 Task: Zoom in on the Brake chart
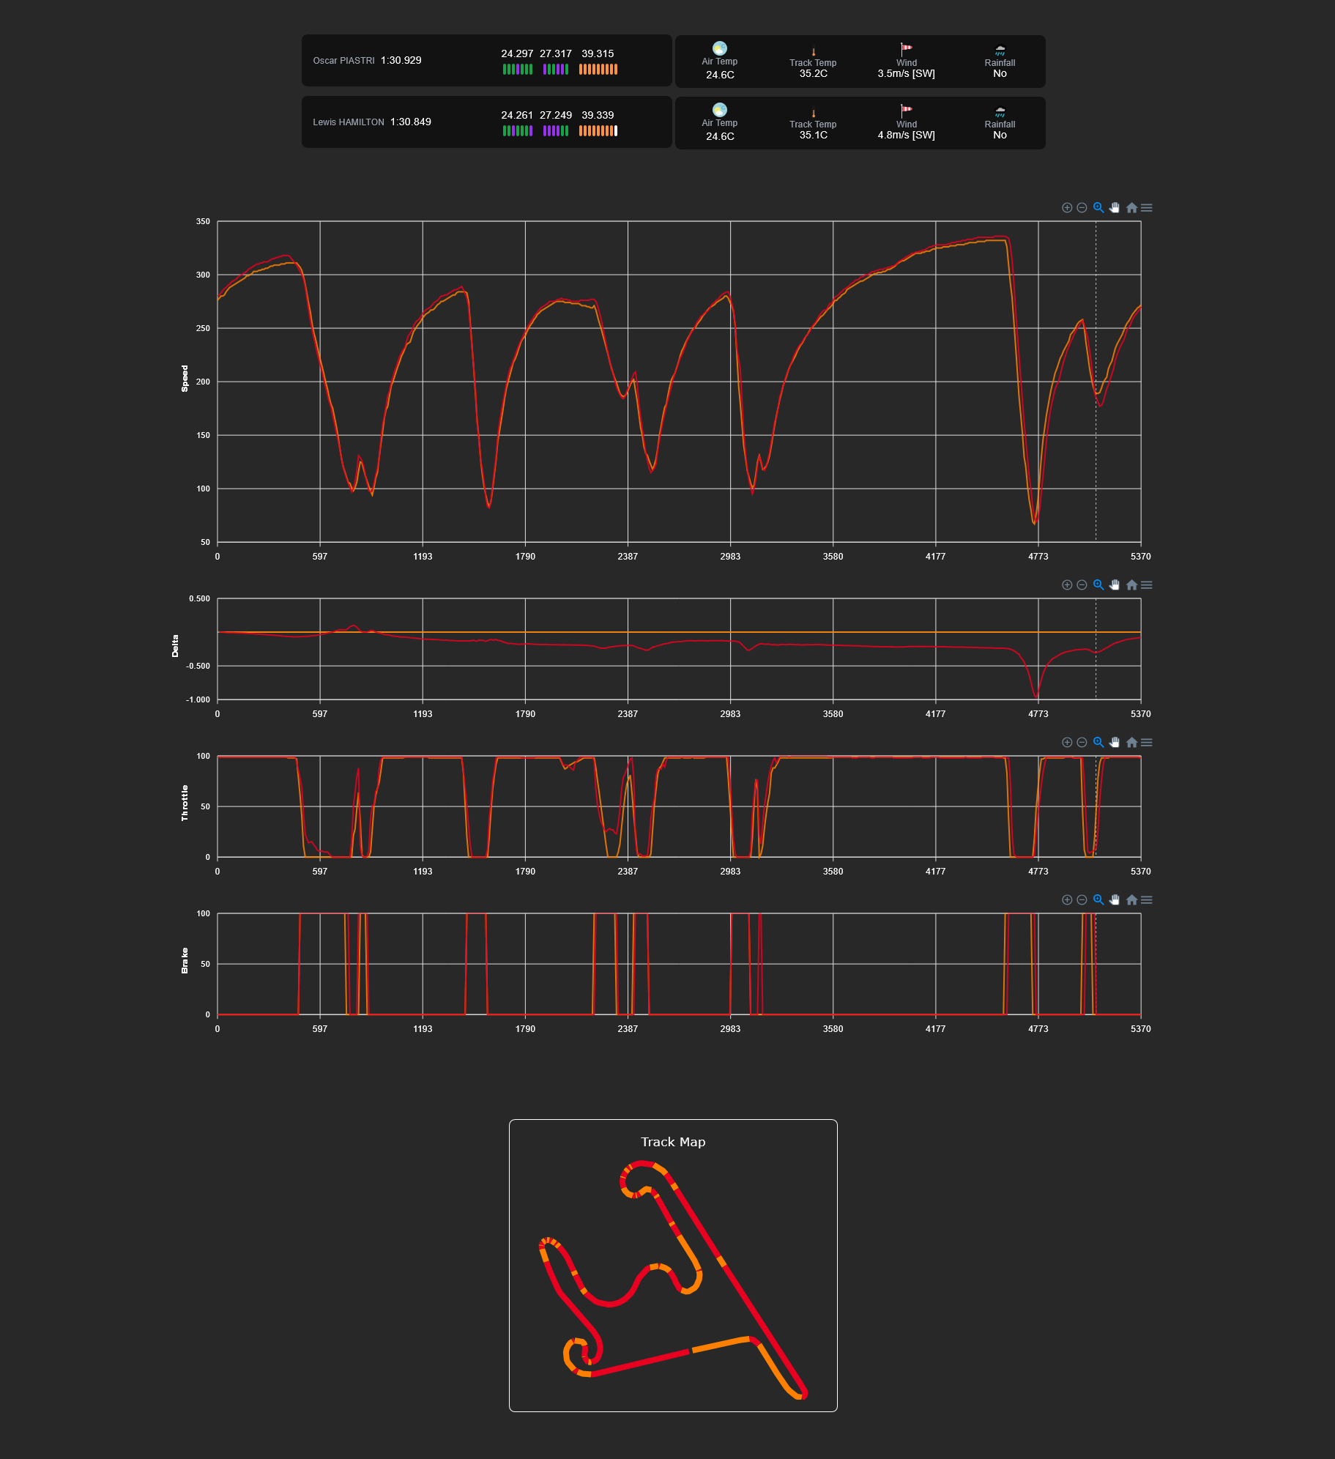(1067, 900)
